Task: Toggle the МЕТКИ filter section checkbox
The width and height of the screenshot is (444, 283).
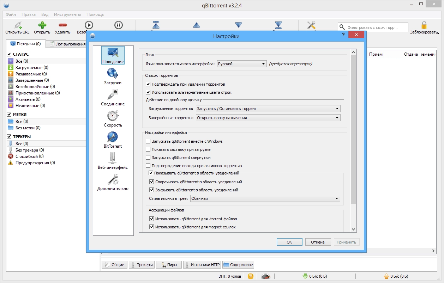Action: point(9,115)
